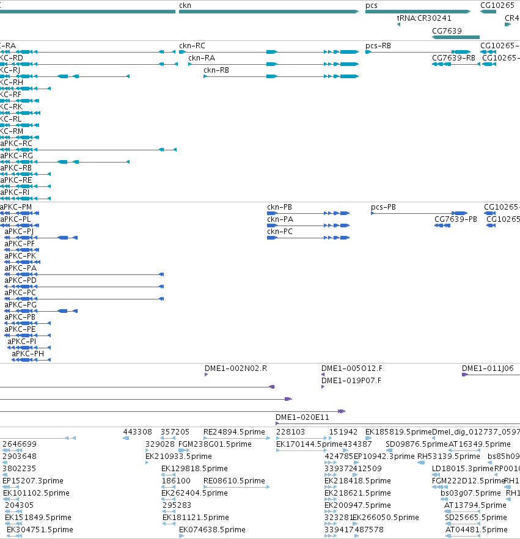
Task: Select the RE08610.5prime EST label
Action: pos(234,481)
